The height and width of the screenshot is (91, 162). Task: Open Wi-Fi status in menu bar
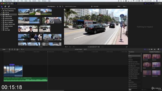(133, 1)
